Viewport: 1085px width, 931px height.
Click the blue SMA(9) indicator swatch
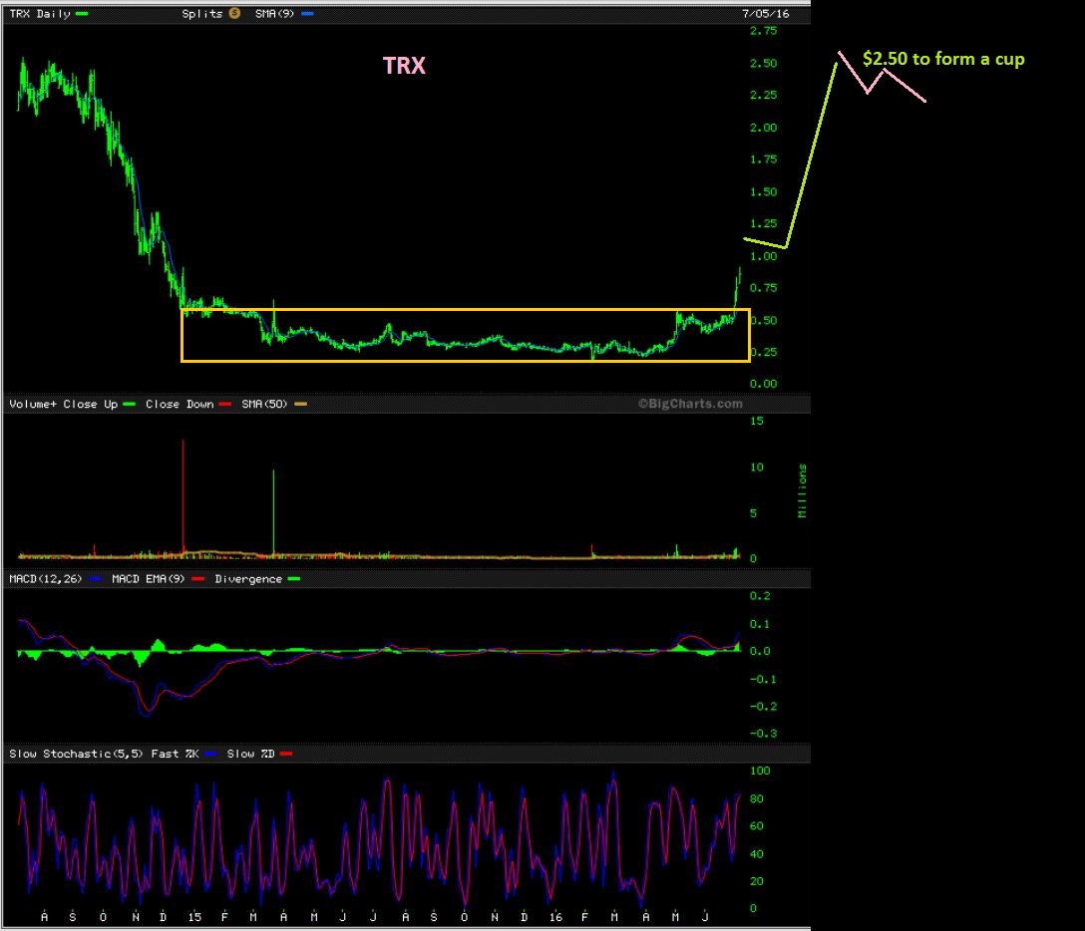(306, 12)
